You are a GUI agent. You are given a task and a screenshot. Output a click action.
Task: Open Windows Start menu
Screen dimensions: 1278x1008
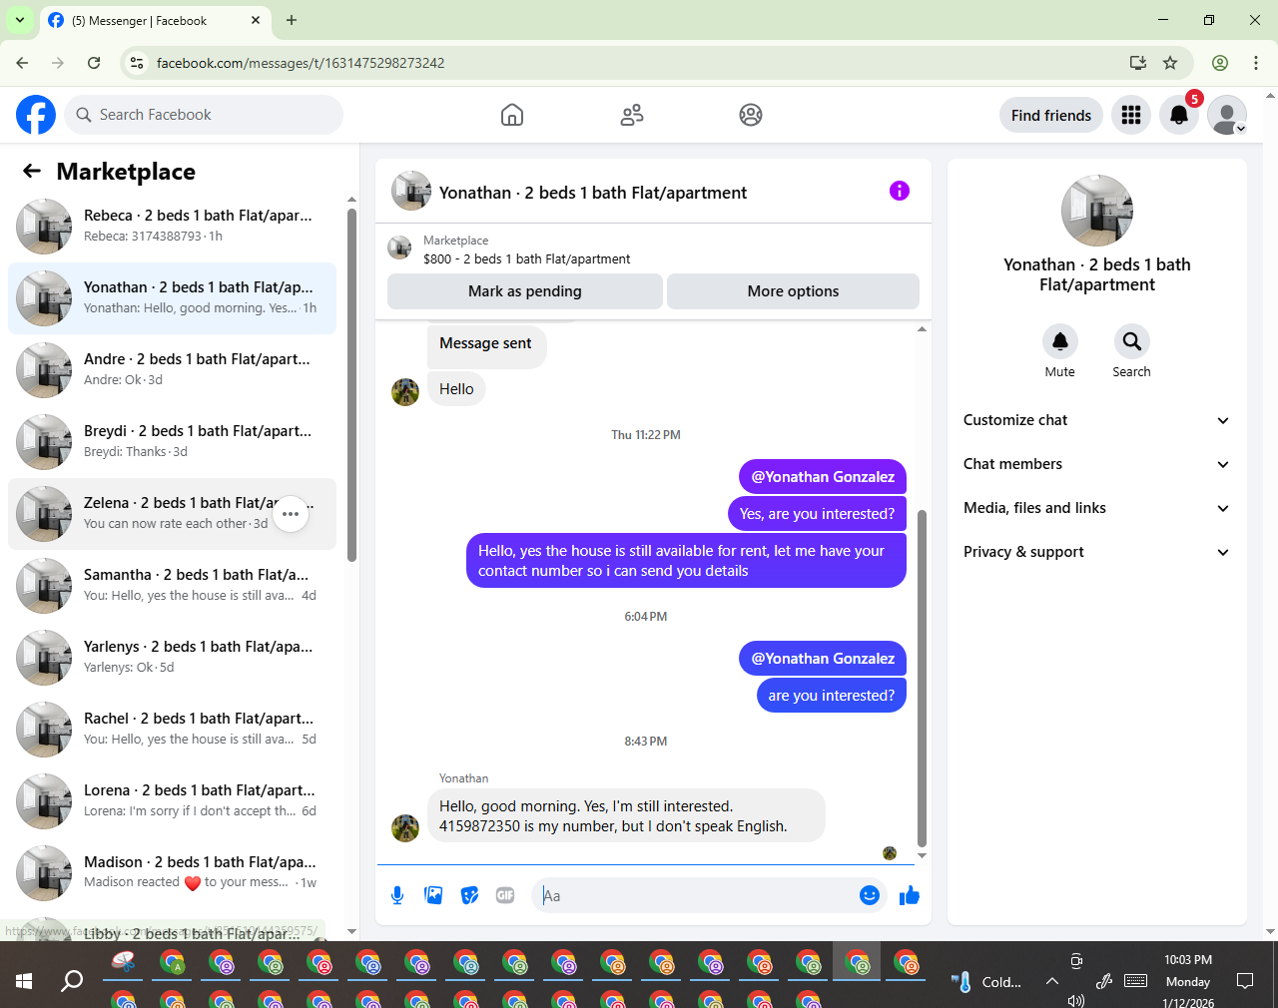24,981
